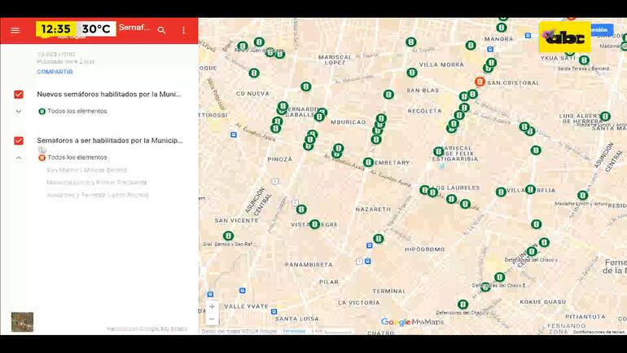Collapse the Semaforos a ser habilitados chevron

coord(19,157)
